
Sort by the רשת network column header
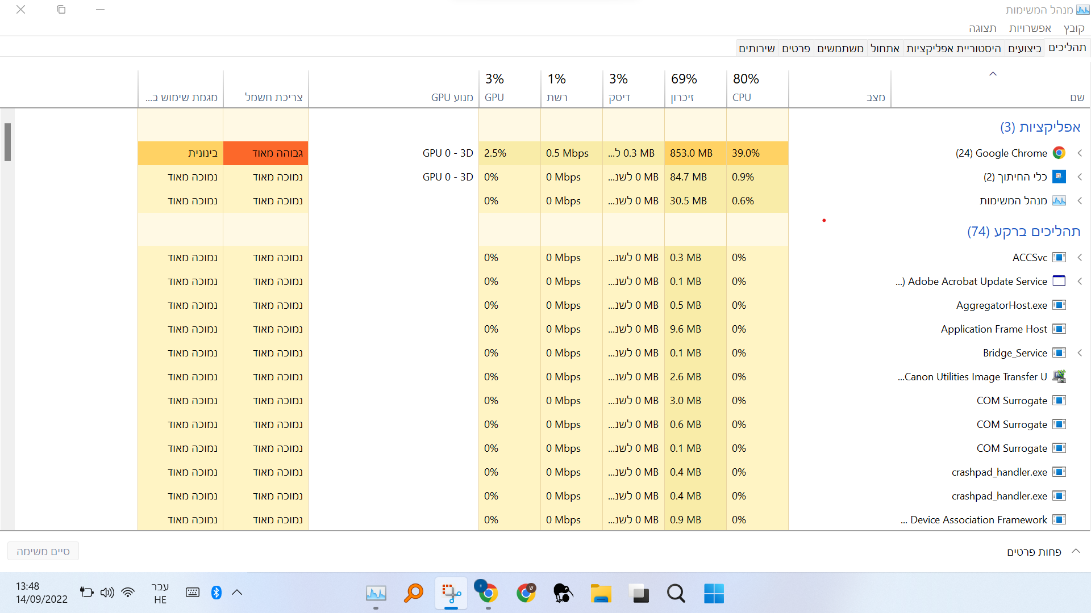[x=571, y=88]
